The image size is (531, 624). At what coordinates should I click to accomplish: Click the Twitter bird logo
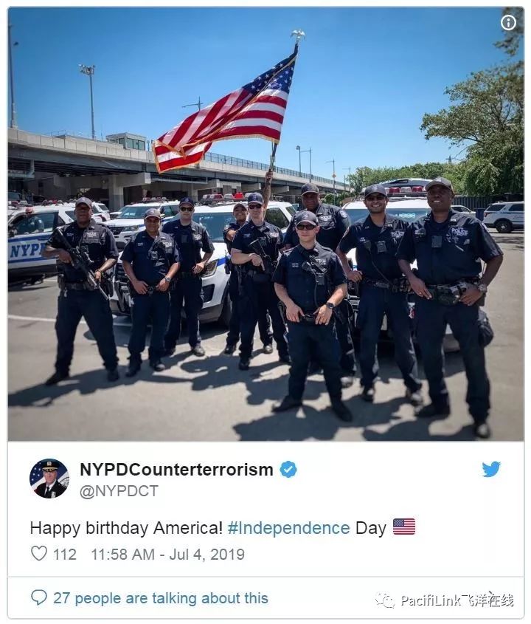tap(491, 469)
